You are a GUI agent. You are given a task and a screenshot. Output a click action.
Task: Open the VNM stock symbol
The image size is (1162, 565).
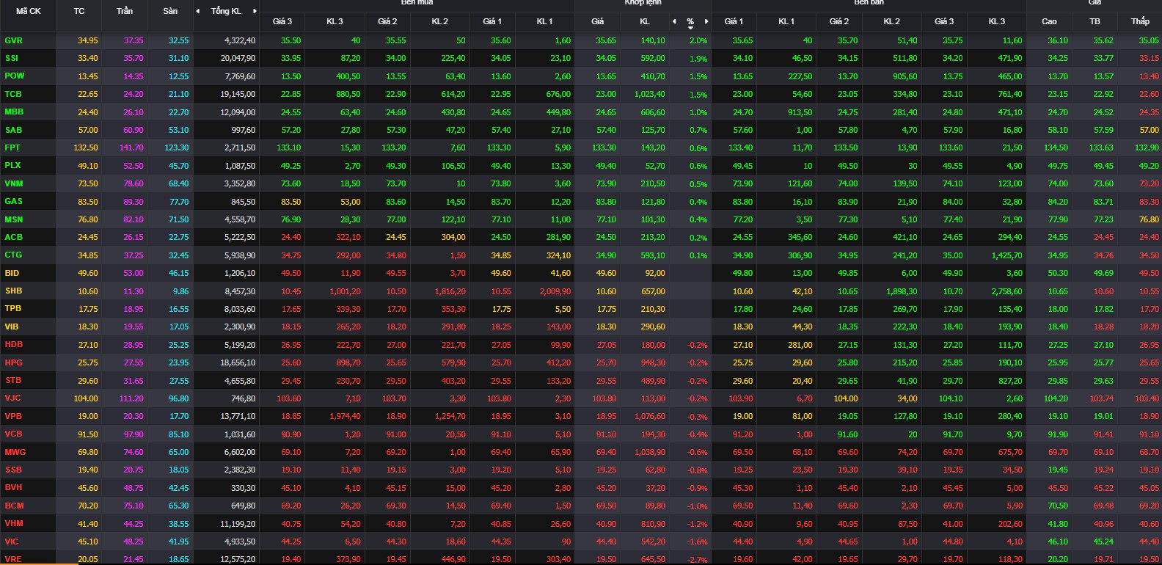point(14,183)
